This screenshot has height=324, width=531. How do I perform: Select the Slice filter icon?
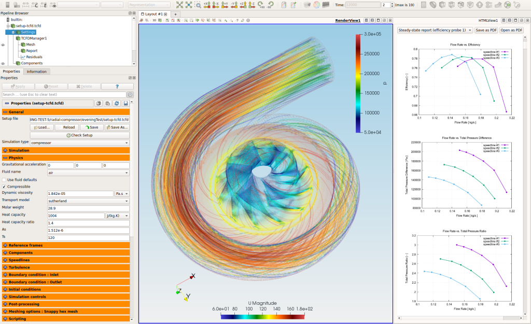(x=451, y=4)
